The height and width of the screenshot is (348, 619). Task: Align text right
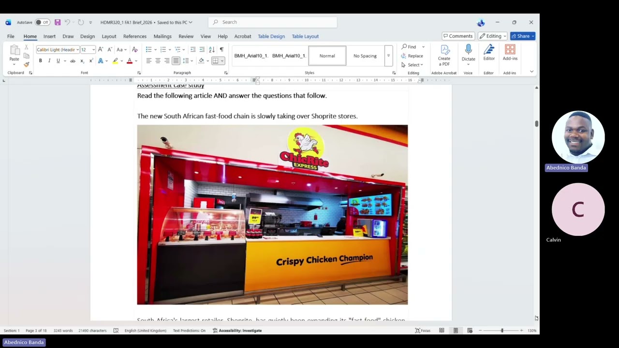[x=167, y=60]
